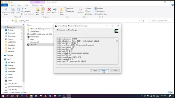Select the setup.log.full file
The height and width of the screenshot is (98, 175).
tap(34, 42)
